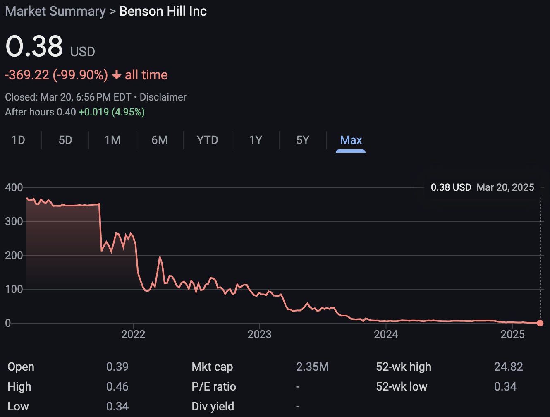550x417 pixels.
Task: Select the 1D time range tab
Action: (18, 140)
